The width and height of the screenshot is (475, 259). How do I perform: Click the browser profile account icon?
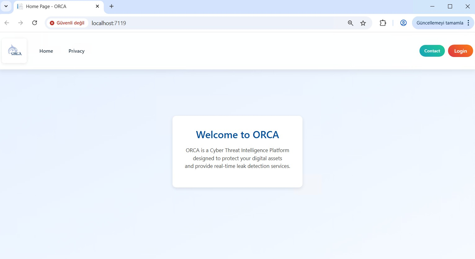tap(403, 23)
